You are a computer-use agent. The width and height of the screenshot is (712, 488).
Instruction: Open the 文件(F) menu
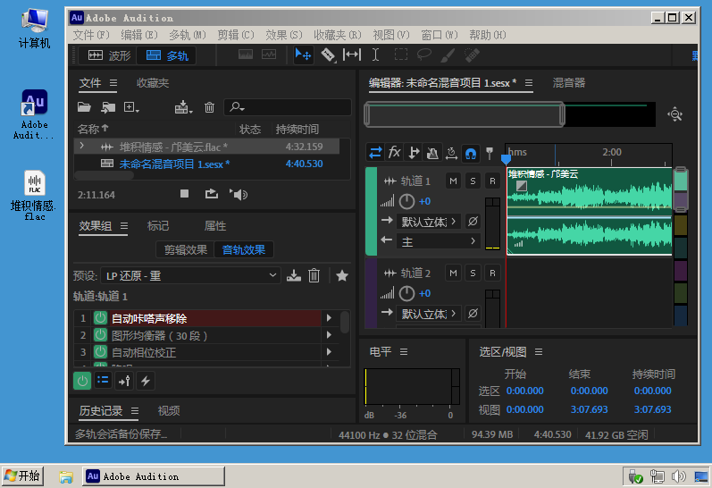pos(91,35)
